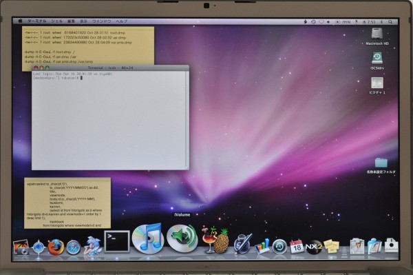Screen dimensions: 413x275
Task: Click the Time Machine menu bar icon
Action: click(x=313, y=22)
